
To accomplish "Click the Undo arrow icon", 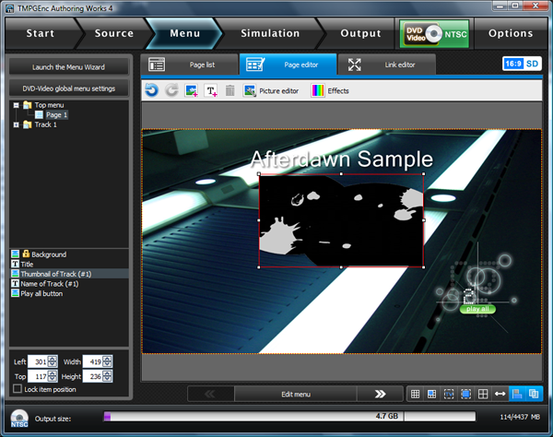I will point(152,90).
